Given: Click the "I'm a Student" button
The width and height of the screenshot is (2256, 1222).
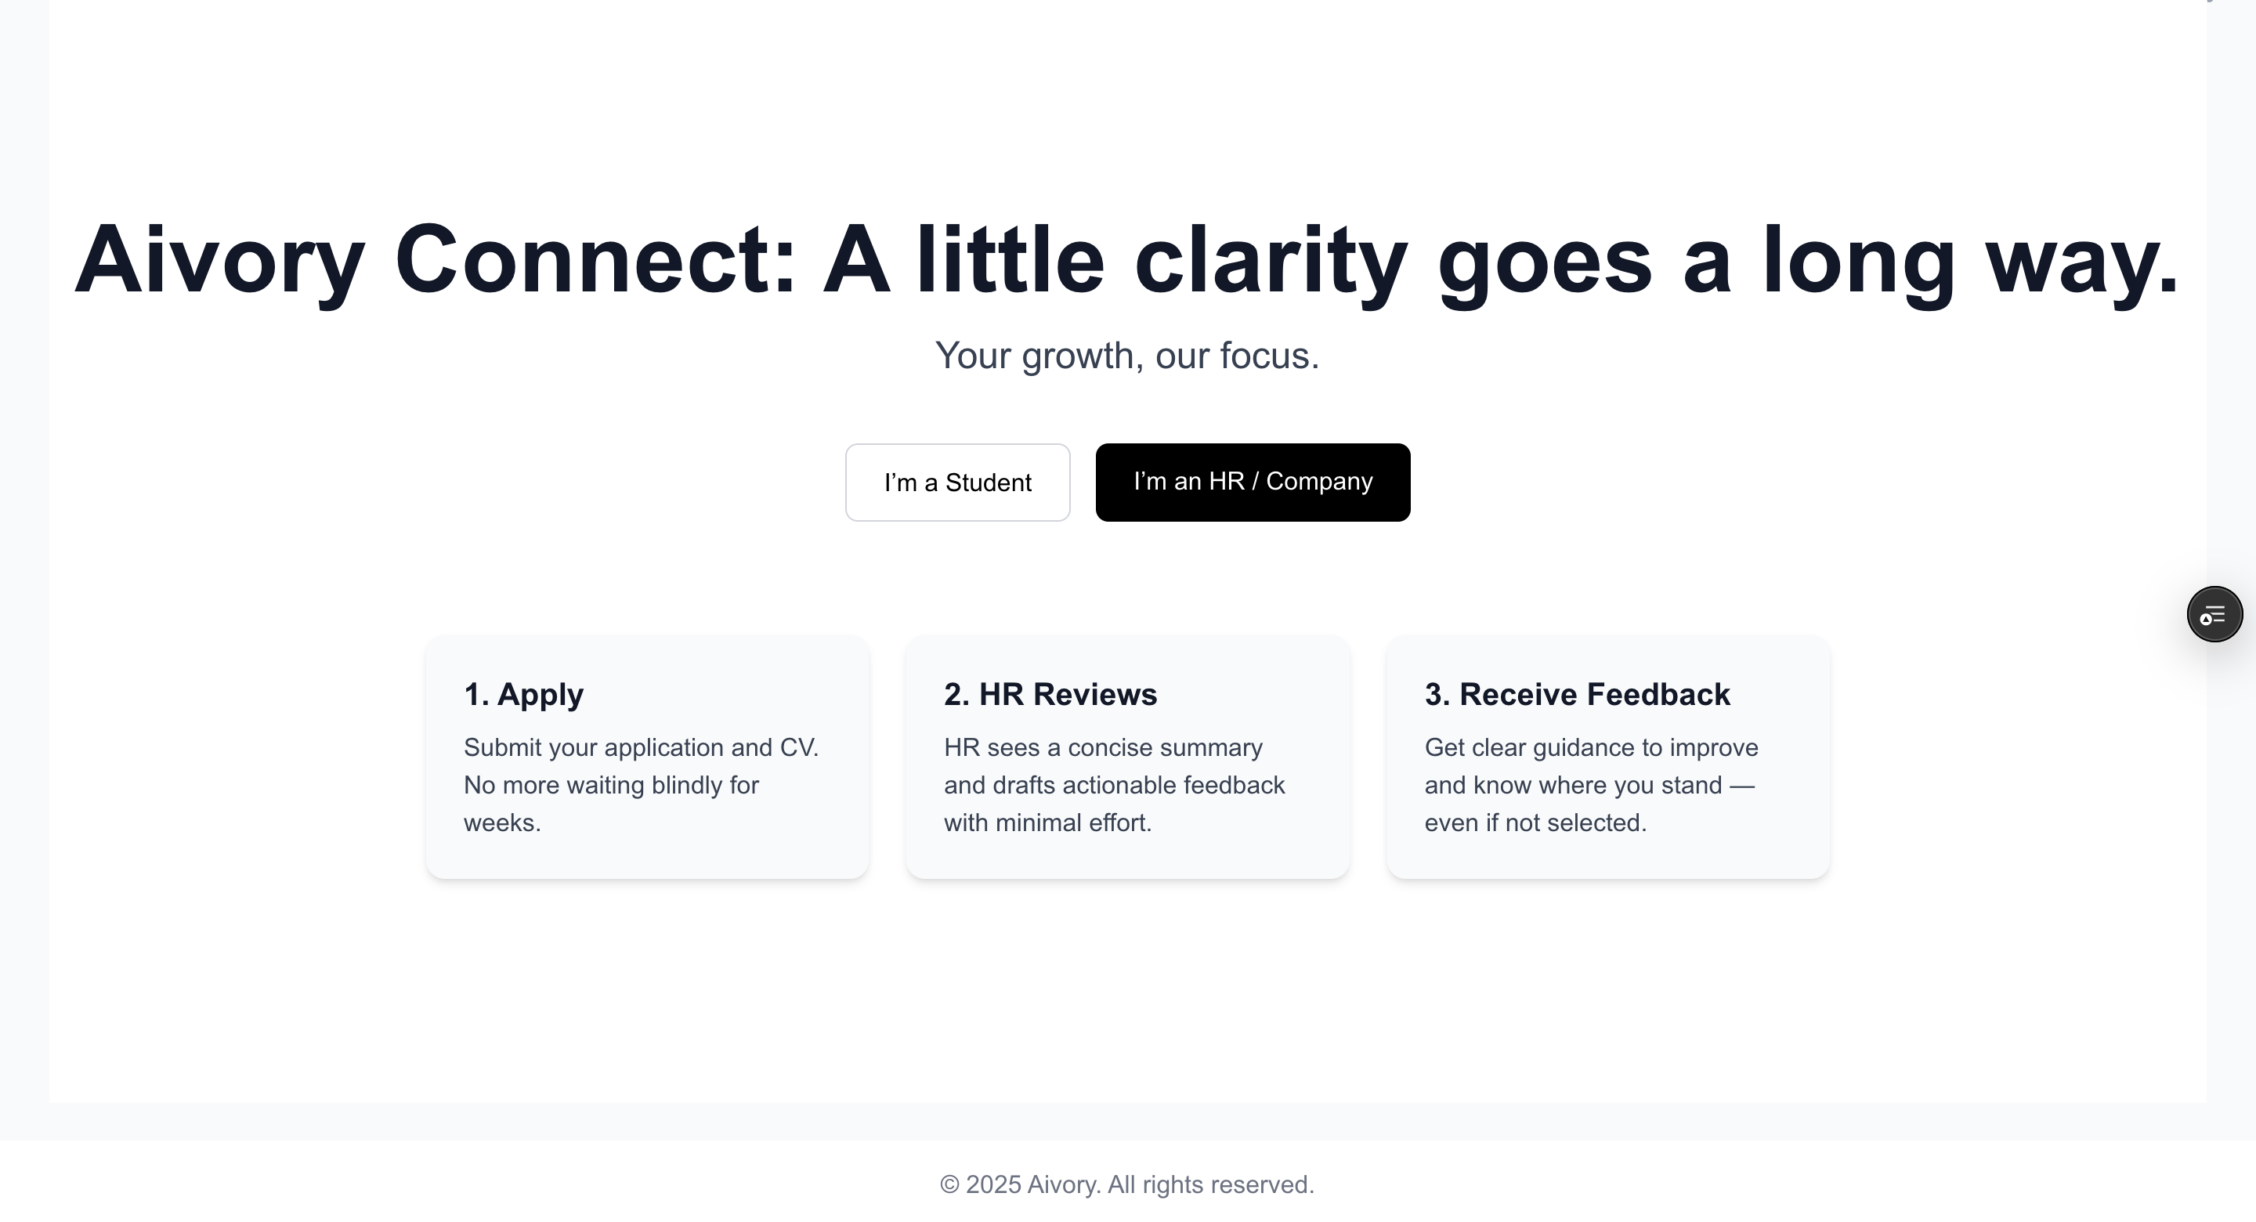Looking at the screenshot, I should point(957,482).
